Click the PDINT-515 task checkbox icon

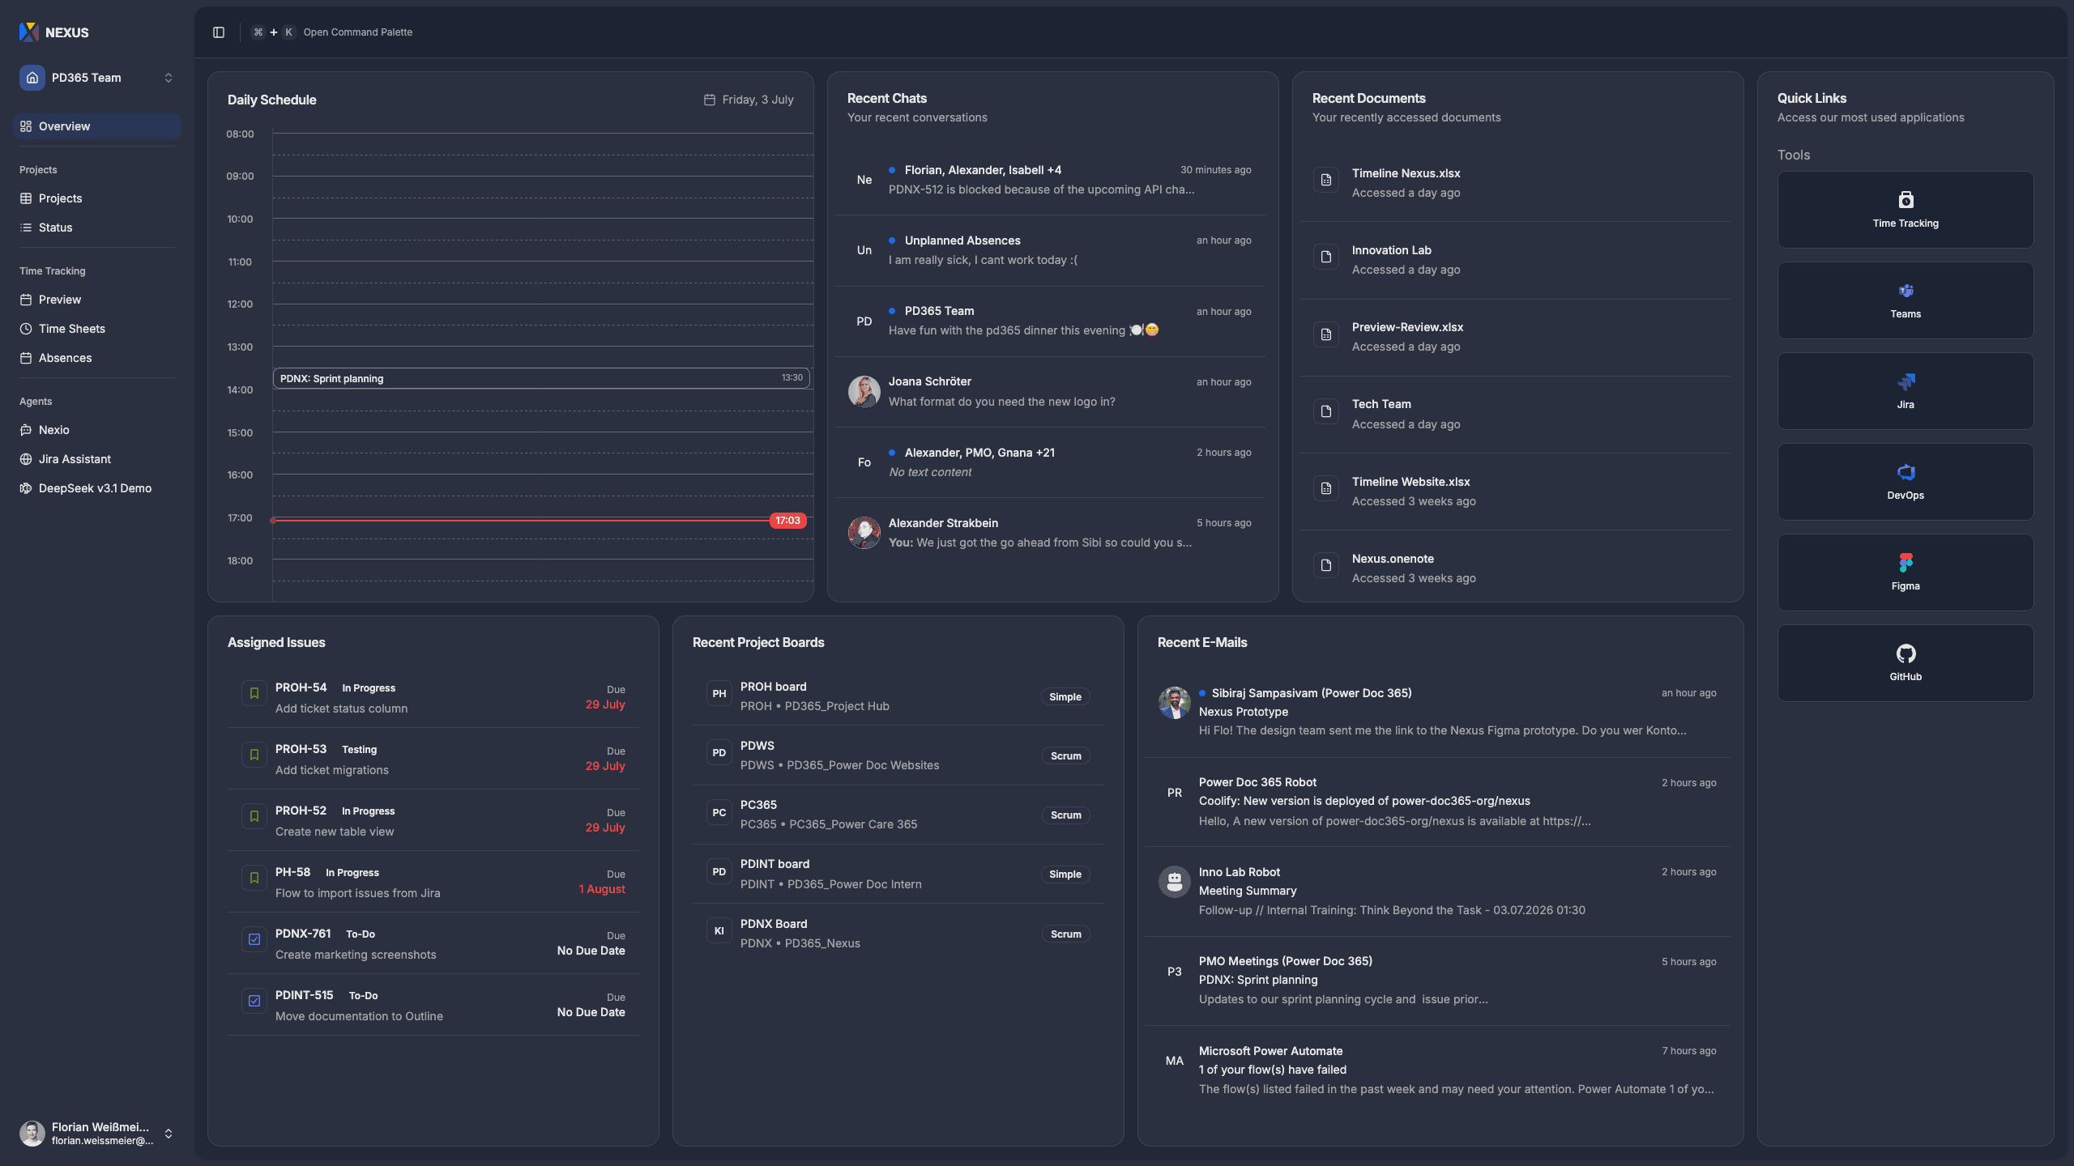point(254,1001)
